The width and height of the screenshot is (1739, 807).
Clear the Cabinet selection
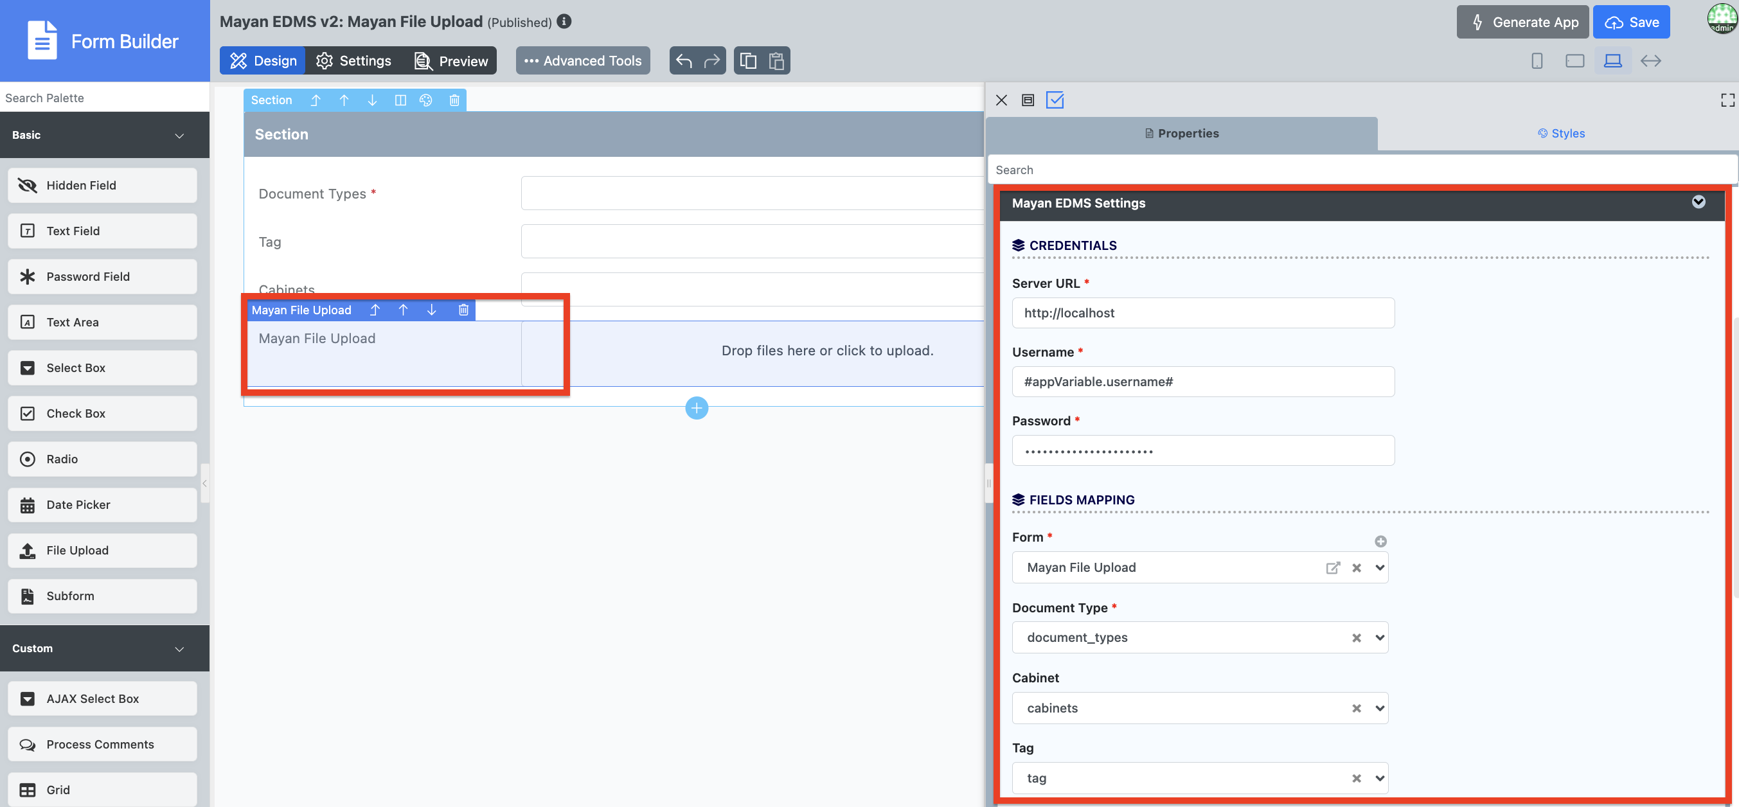pyautogui.click(x=1356, y=709)
